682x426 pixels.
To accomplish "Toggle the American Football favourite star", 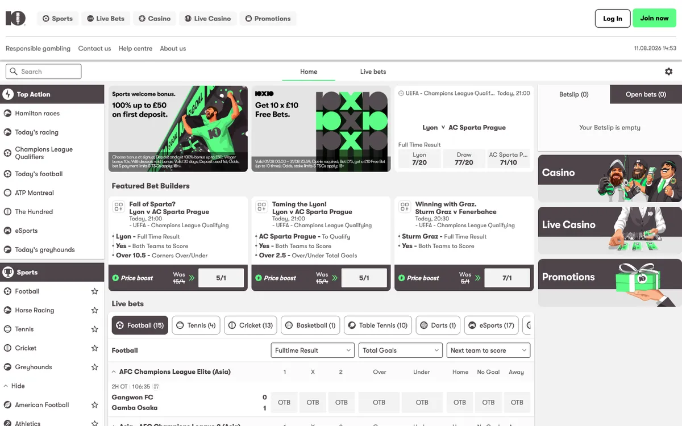I will click(x=95, y=405).
